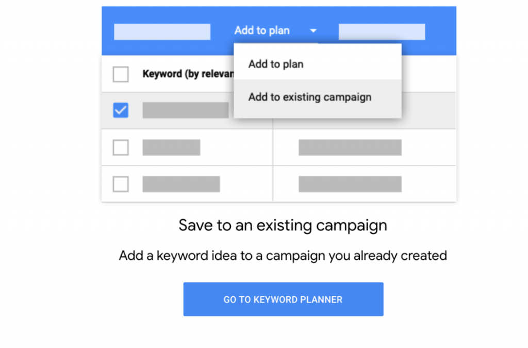Click the Add a keyword idea description text

click(283, 255)
